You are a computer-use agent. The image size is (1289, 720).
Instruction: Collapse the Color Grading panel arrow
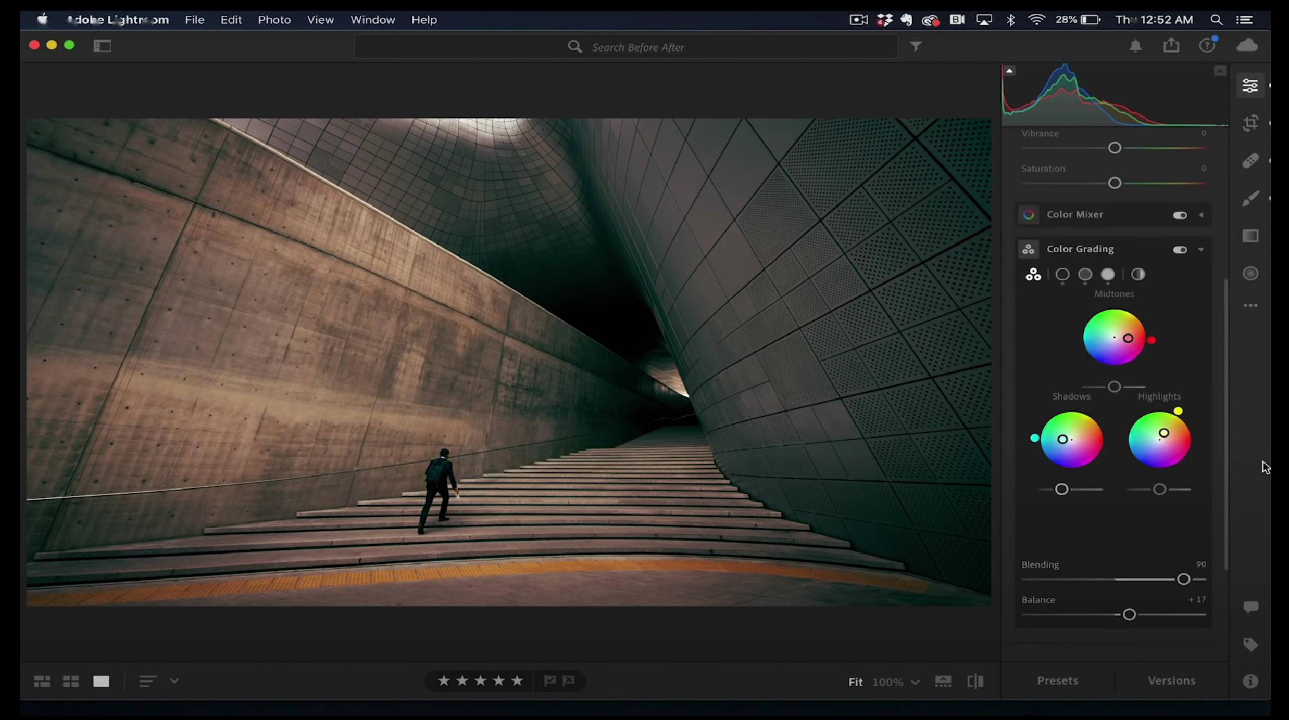pos(1201,250)
